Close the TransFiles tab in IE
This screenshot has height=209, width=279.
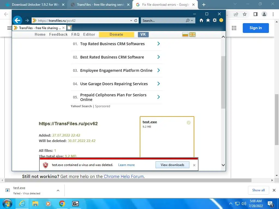coord(63,28)
